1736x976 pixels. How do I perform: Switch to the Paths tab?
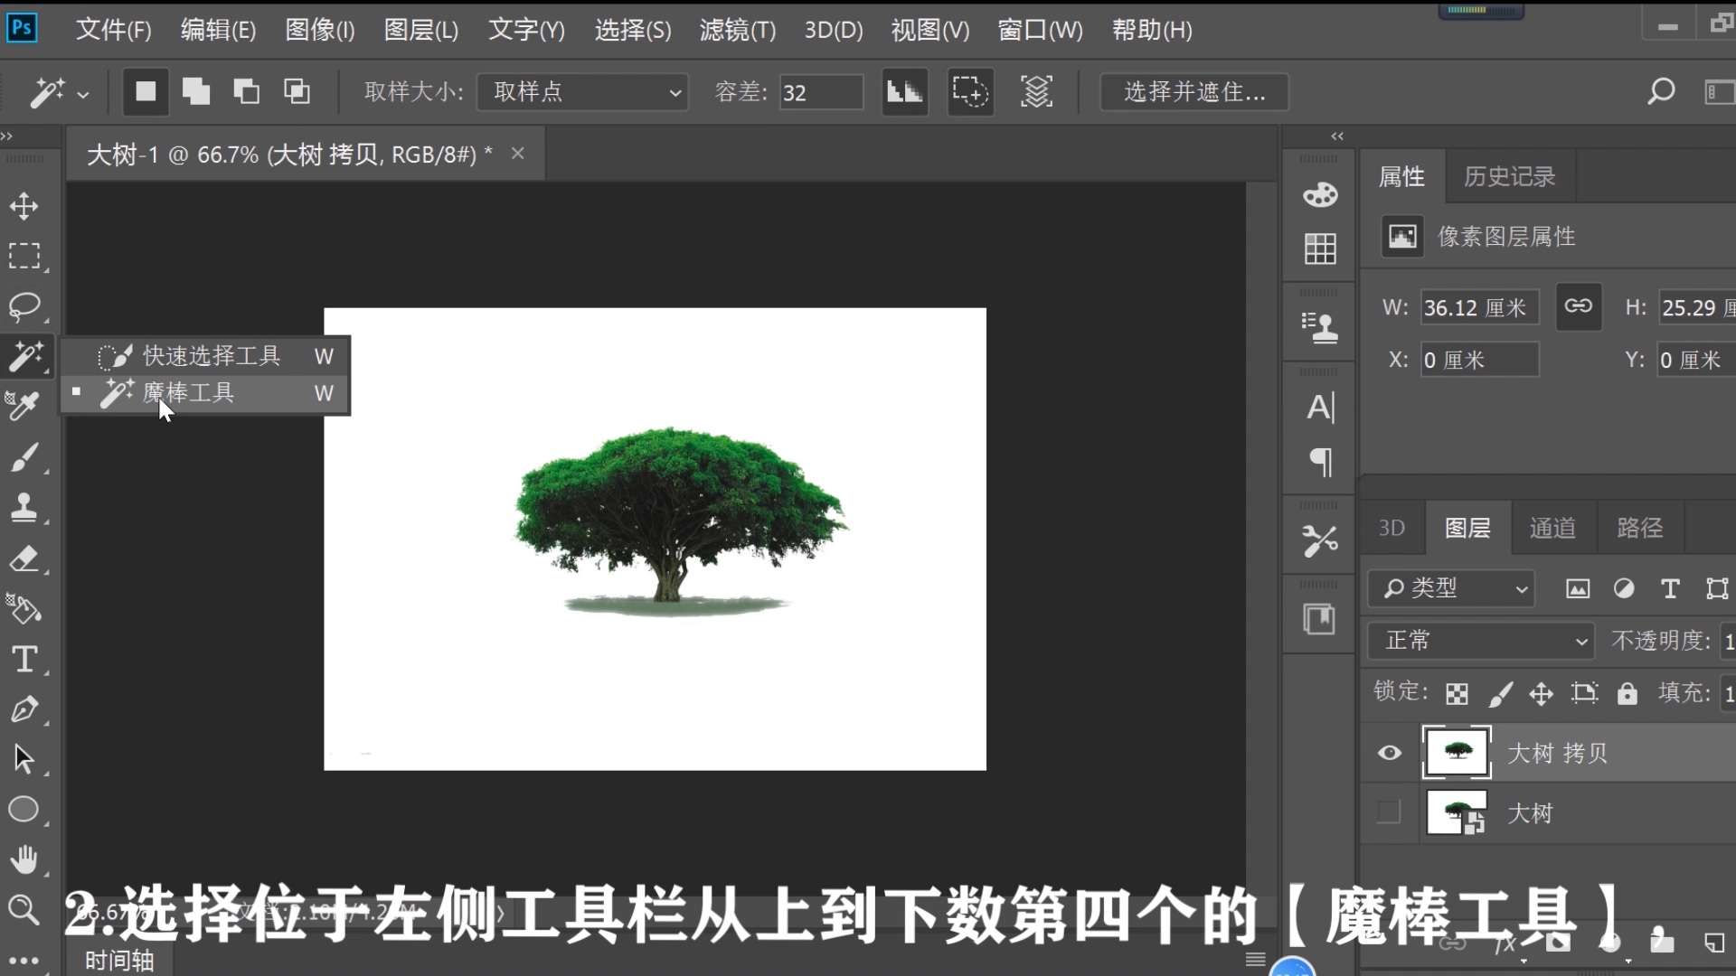(x=1639, y=528)
